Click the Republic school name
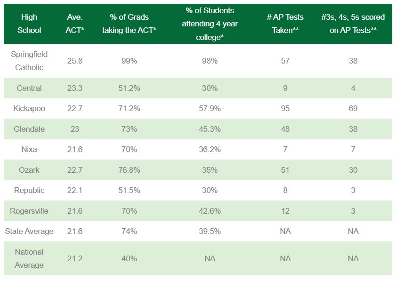397x281 pixels. pyautogui.click(x=29, y=190)
